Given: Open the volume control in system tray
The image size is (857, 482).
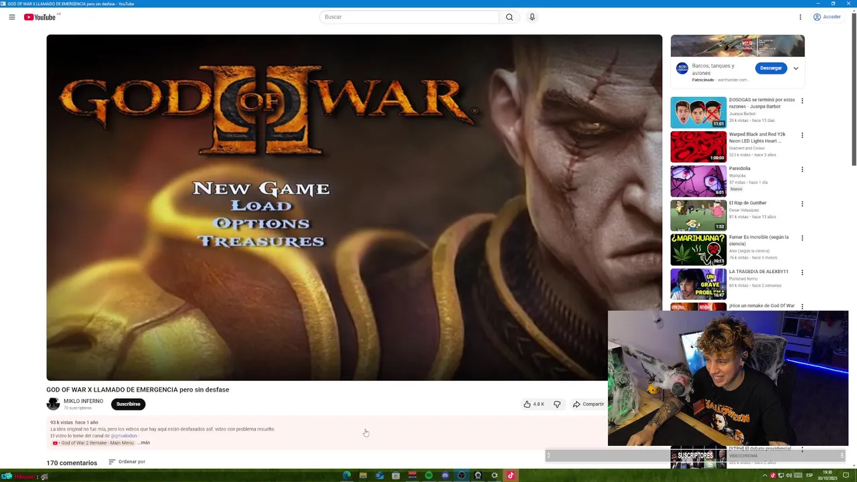Looking at the screenshot, I should 789,475.
